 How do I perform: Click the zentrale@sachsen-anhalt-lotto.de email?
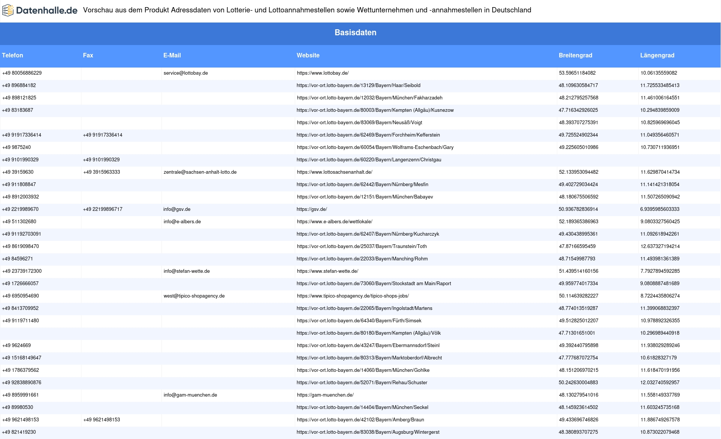tap(200, 172)
